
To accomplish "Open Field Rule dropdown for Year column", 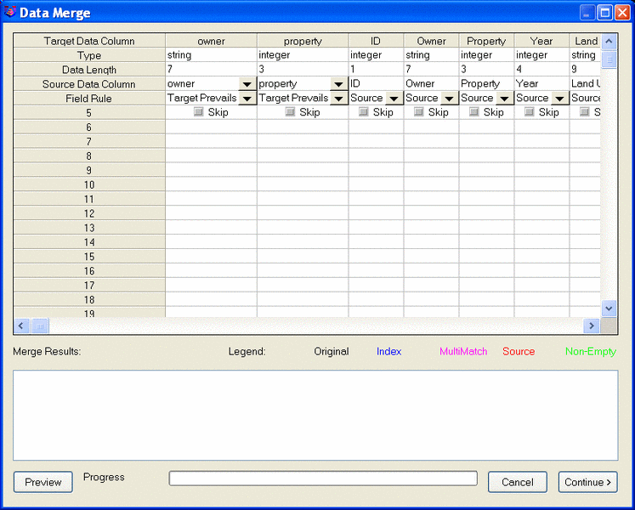I will (x=559, y=99).
